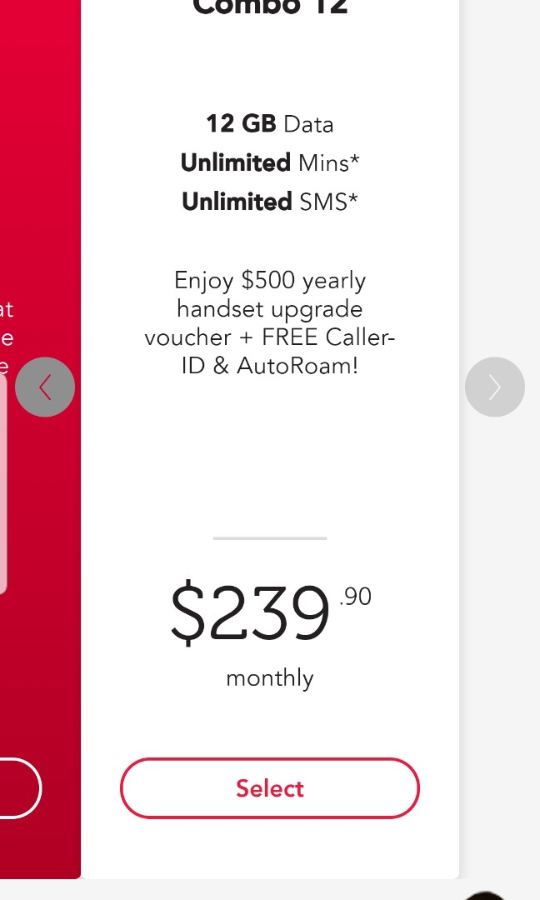Click the next plan arrow

tap(494, 387)
